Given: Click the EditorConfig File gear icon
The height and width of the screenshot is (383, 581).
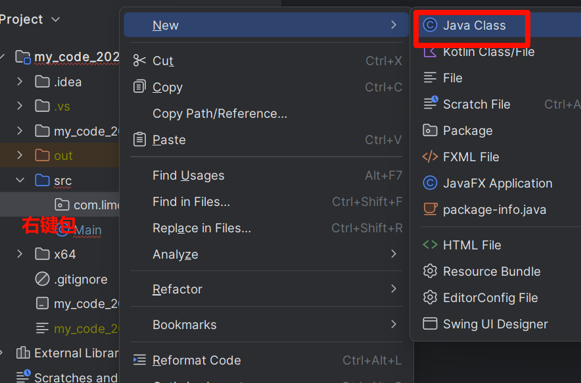Looking at the screenshot, I should (x=430, y=297).
